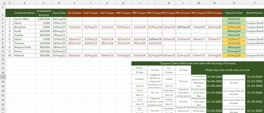Click Olivia's issue date 31/Dec/20
The image size is (264, 113).
(59, 23)
